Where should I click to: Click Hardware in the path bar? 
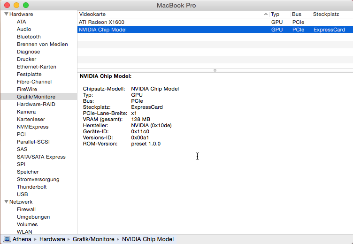[x=52, y=239]
